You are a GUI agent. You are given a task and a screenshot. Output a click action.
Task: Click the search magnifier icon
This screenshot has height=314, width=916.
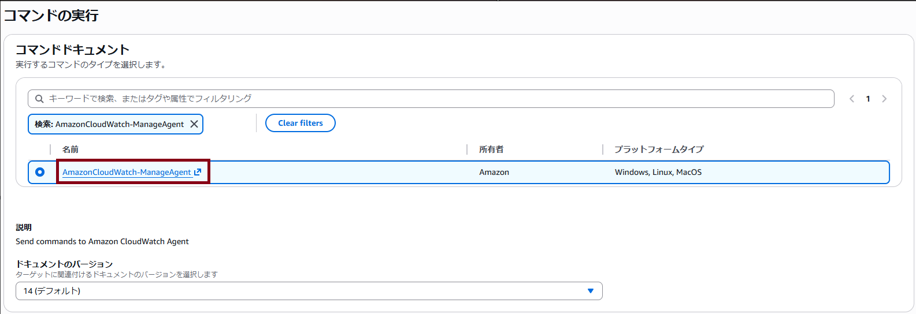click(x=39, y=99)
